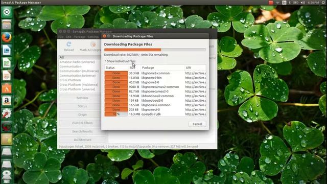Click the Status filter button in Synaptic
The width and height of the screenshot is (327, 184).
[x=82, y=106]
